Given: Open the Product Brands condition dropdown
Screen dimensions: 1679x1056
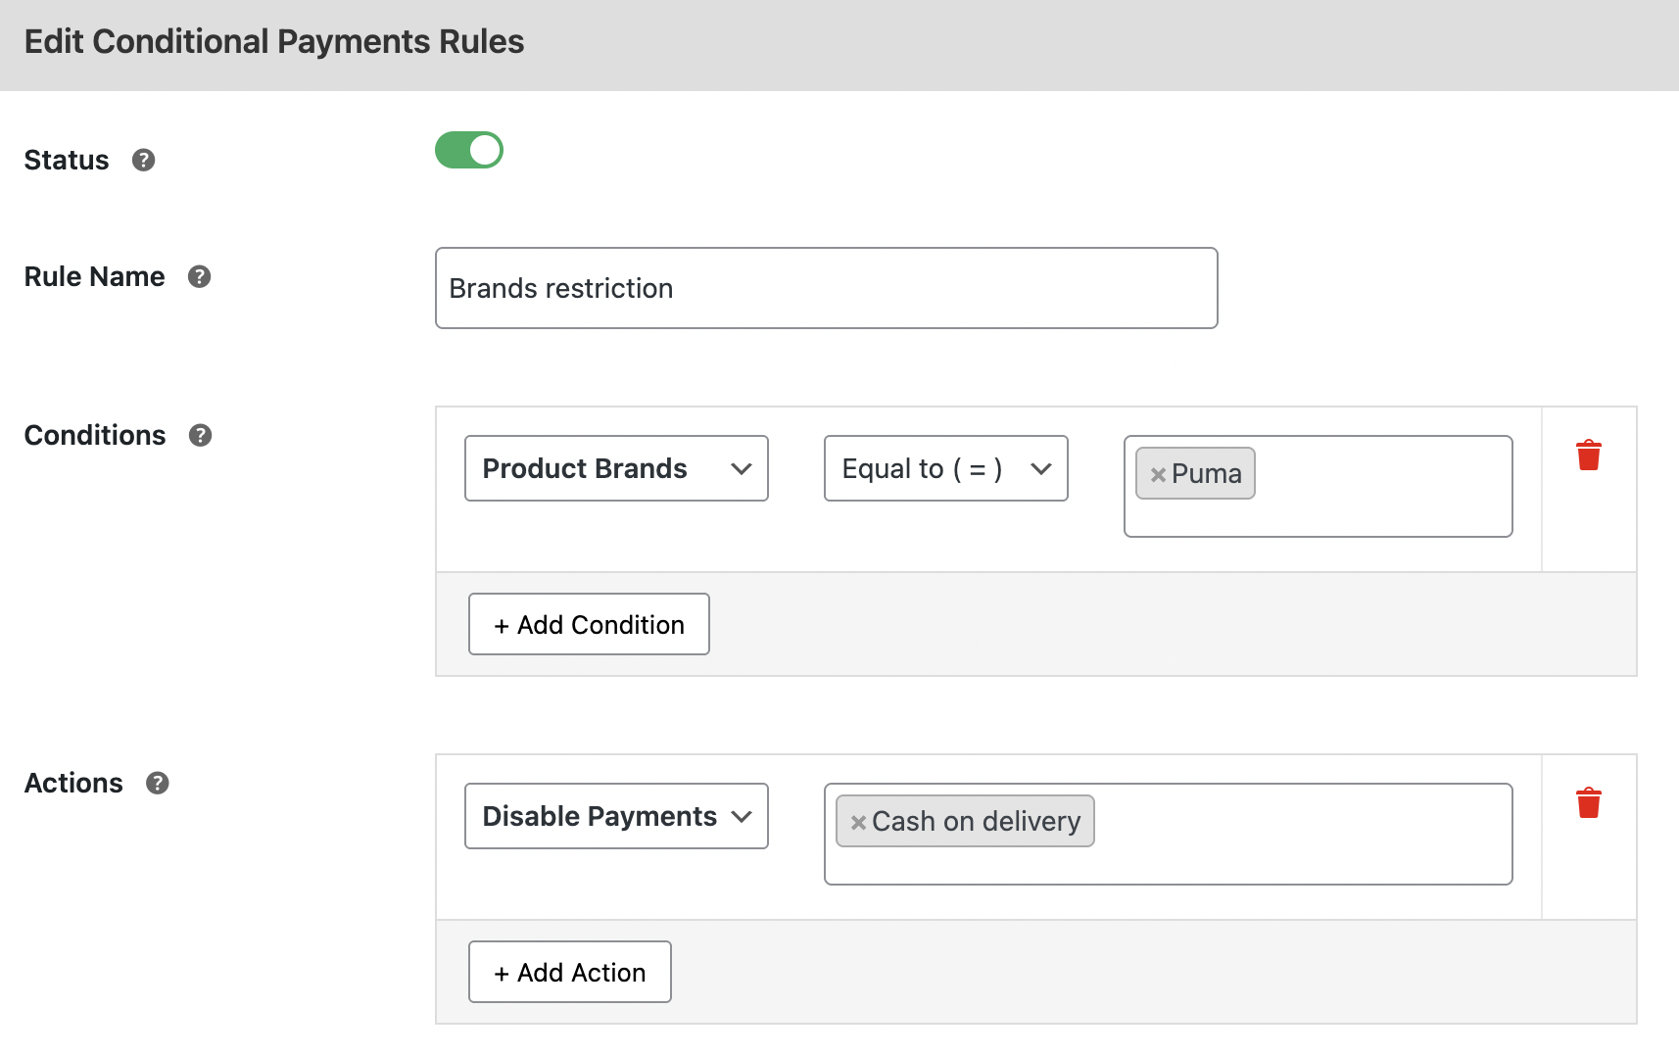Looking at the screenshot, I should pos(616,468).
